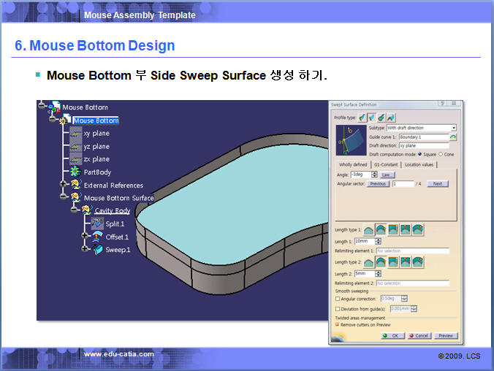Click the PartBody gear icon
Image resolution: width=494 pixels, height=371 pixels.
[75, 172]
